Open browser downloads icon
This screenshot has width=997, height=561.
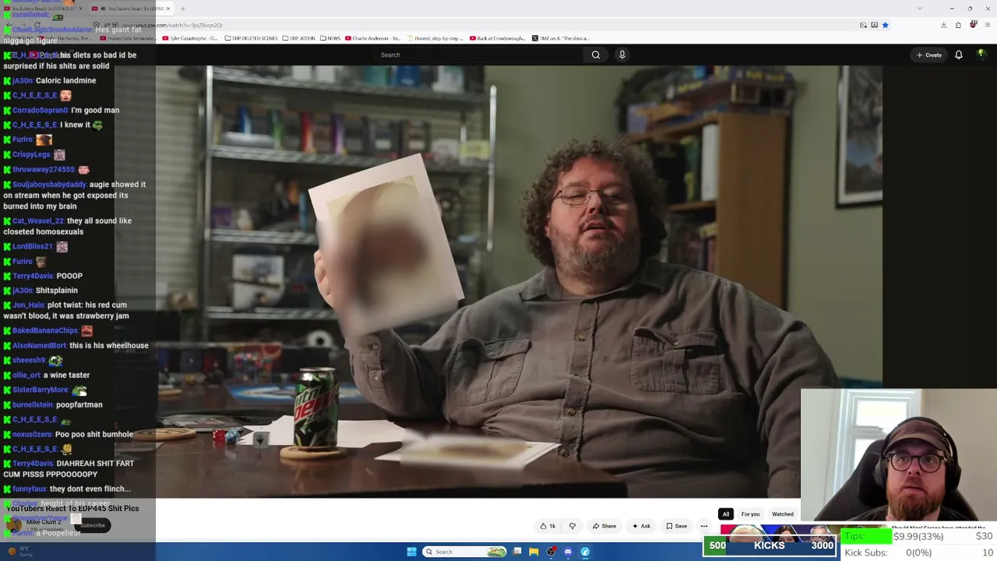943,25
